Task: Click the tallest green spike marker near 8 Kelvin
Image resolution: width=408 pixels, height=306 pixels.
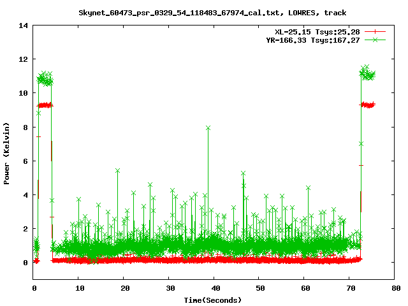Action: (x=208, y=128)
